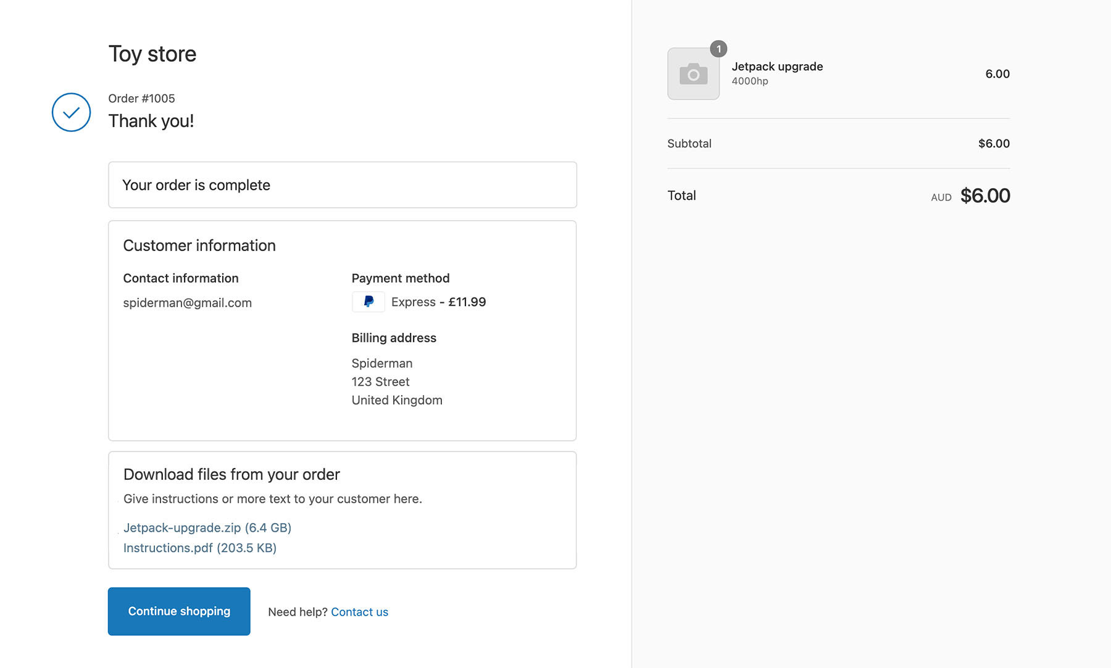Click the quantity badge on the product

click(718, 49)
